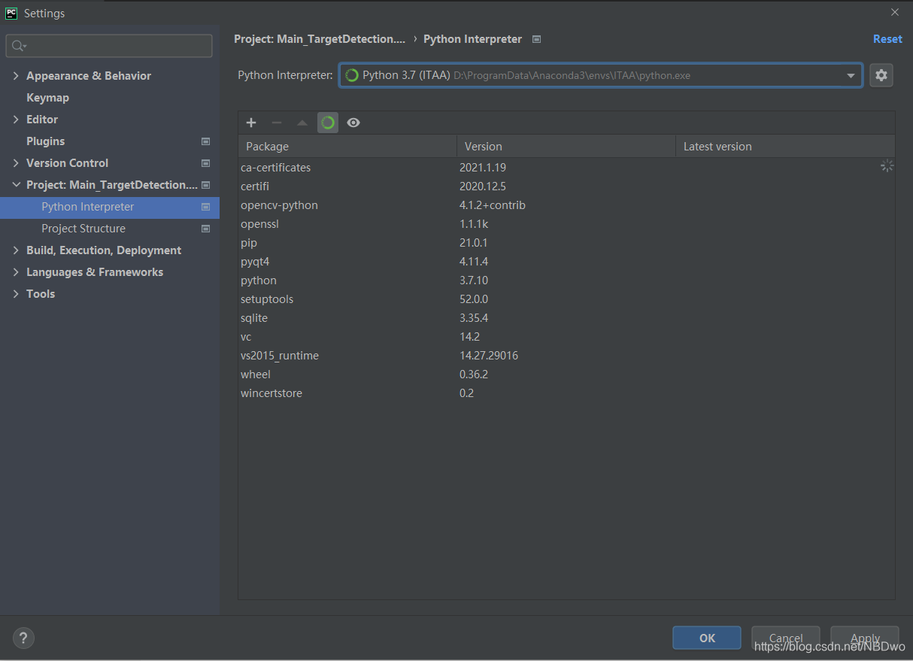Click the install package plus icon

click(x=251, y=123)
